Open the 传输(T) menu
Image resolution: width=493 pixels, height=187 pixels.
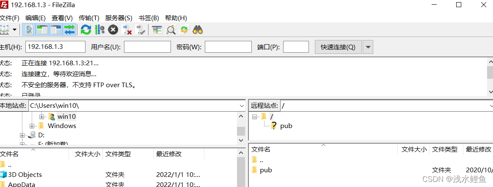[x=89, y=18]
